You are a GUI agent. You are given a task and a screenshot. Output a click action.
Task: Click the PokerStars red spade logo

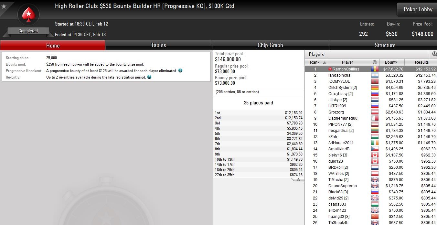(28, 14)
